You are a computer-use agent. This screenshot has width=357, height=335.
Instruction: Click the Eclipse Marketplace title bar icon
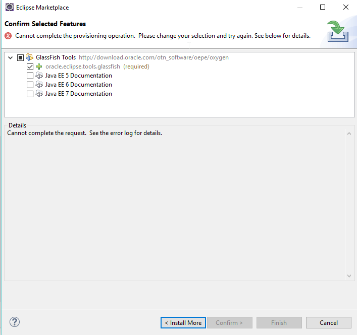click(x=9, y=7)
